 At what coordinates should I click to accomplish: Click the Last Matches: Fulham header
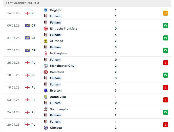point(23,3)
